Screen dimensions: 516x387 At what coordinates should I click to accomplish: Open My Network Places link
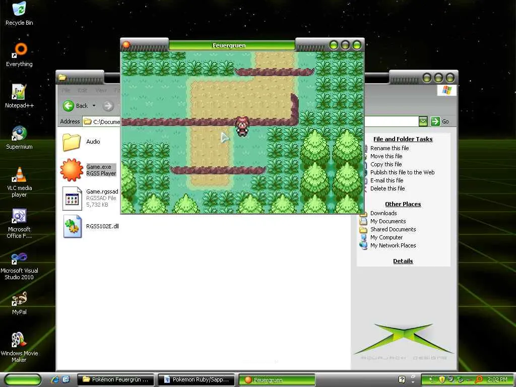393,245
